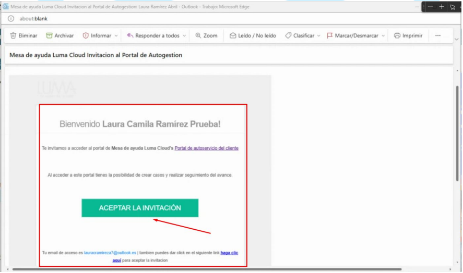Expand the Responder a todos dropdown arrow
This screenshot has height=273, width=463.
184,36
